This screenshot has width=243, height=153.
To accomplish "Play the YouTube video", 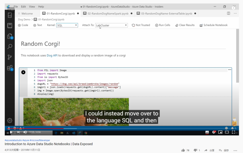I will point(11,132).
